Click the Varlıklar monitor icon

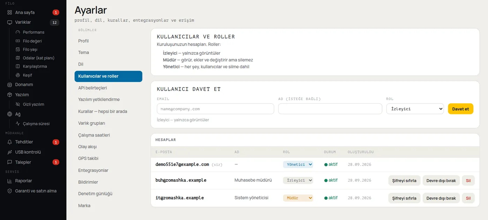click(9, 22)
